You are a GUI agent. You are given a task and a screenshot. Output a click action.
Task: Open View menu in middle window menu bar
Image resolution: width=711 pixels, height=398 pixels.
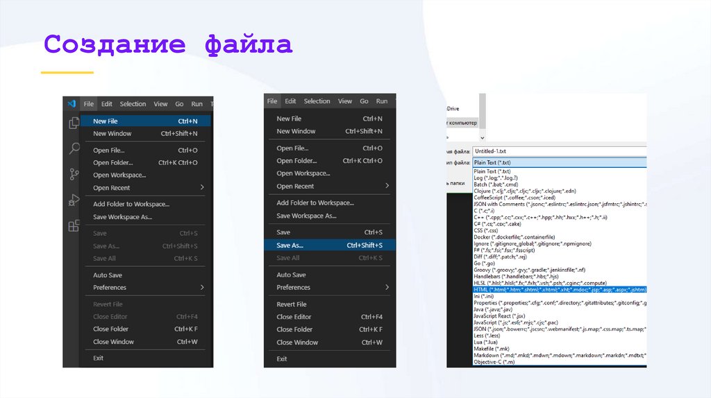345,101
